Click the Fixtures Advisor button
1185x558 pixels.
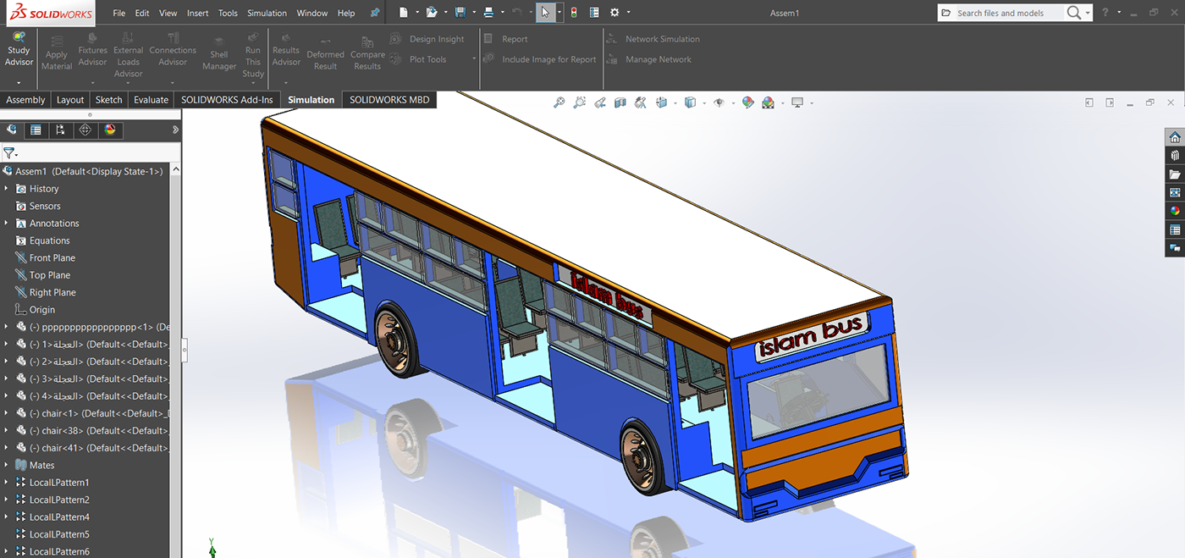click(93, 50)
